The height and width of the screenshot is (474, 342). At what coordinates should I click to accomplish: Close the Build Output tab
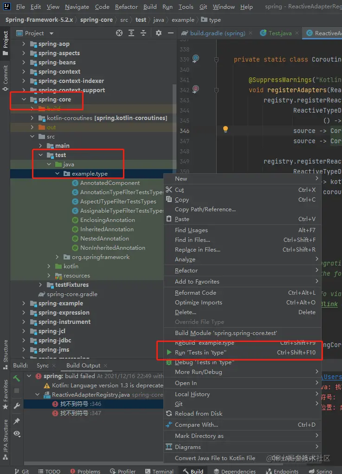105,366
